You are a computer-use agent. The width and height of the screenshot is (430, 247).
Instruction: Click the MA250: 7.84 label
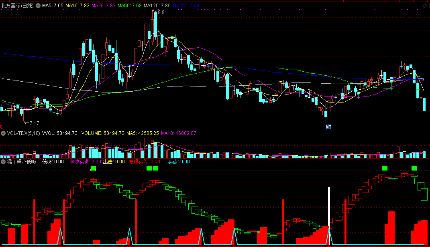186,6
